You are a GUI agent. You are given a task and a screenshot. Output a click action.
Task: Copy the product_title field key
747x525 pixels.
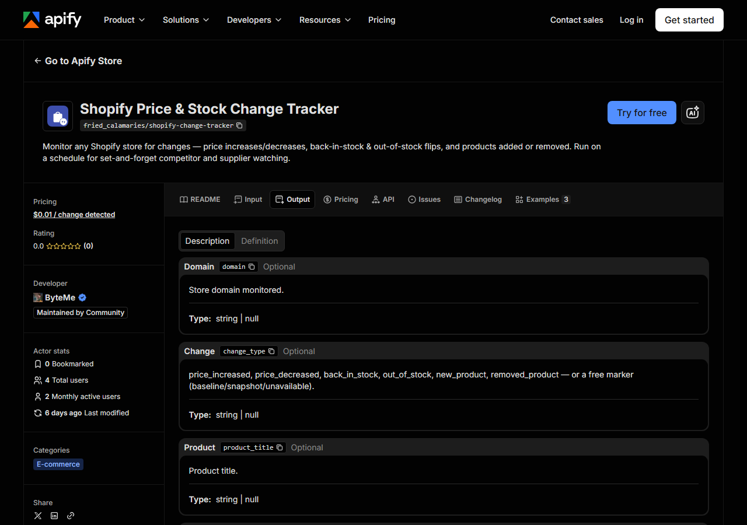point(280,447)
